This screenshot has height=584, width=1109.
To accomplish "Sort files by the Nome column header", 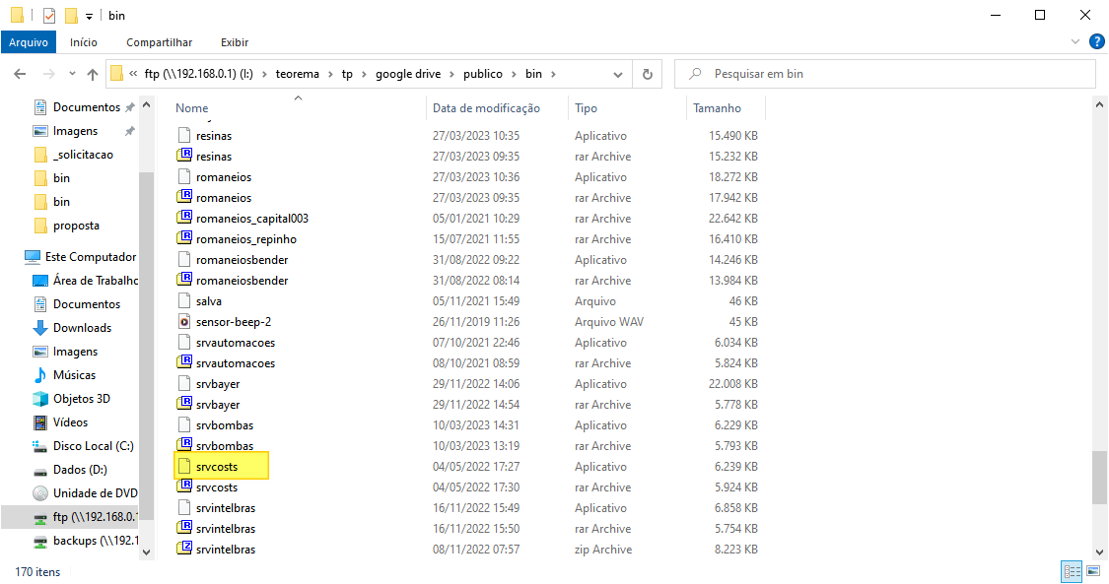I will pyautogui.click(x=191, y=108).
